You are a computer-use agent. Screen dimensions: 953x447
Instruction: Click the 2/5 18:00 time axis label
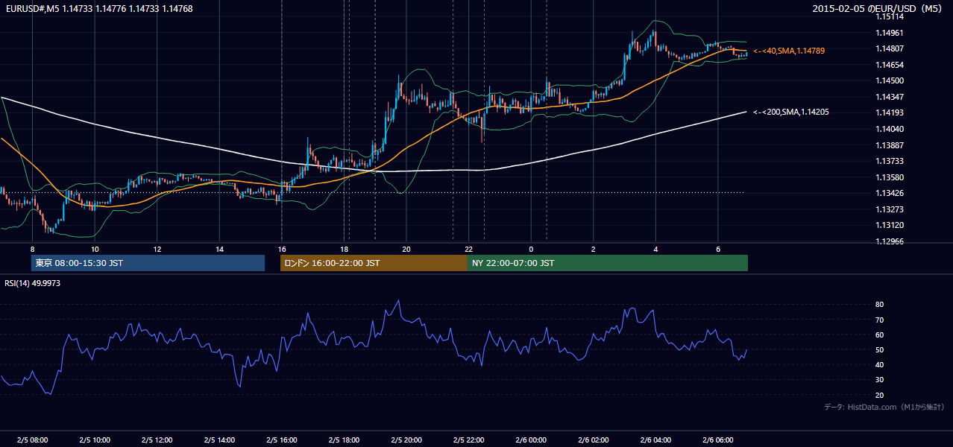(x=344, y=440)
